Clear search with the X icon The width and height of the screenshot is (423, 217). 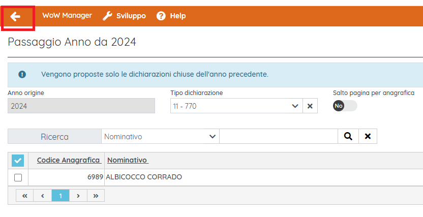click(x=368, y=136)
